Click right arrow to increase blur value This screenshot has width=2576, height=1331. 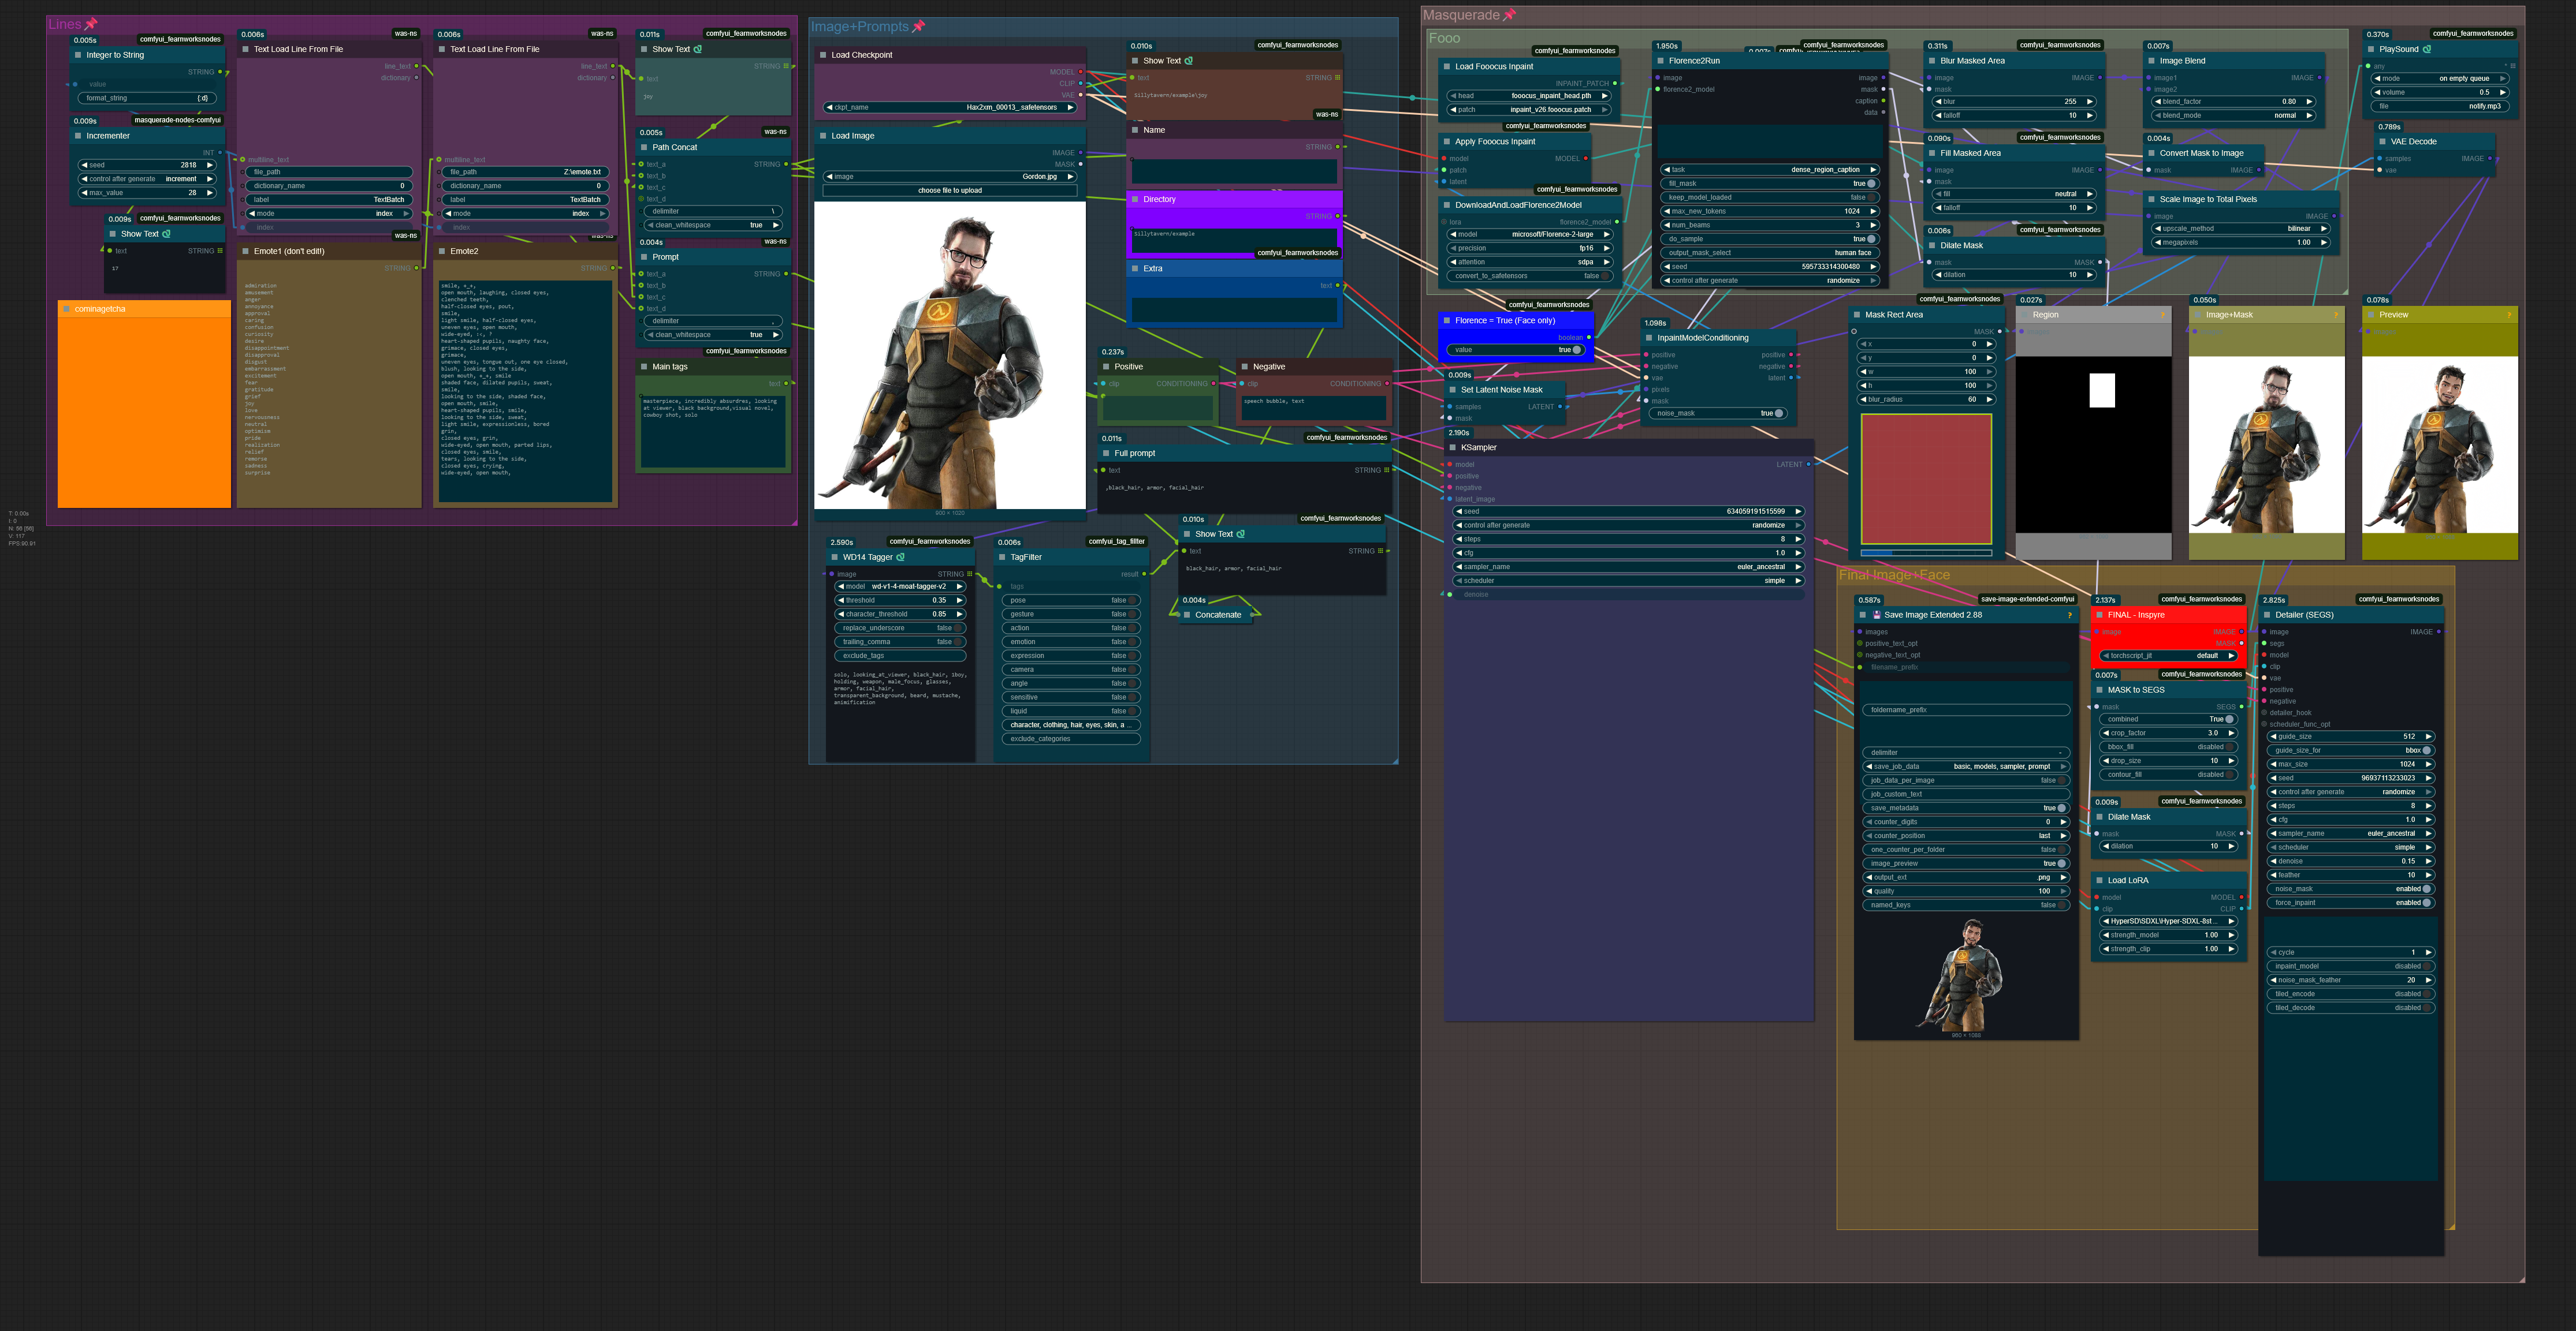(x=2090, y=102)
